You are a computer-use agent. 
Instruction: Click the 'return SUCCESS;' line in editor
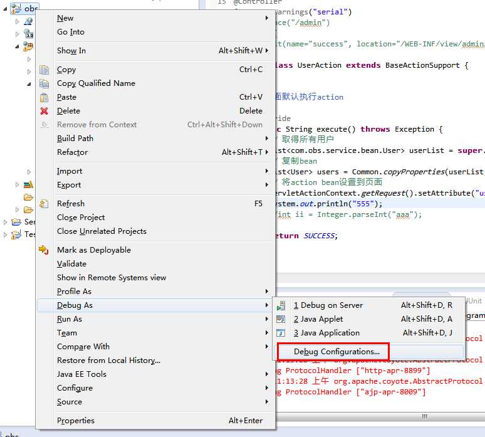306,236
